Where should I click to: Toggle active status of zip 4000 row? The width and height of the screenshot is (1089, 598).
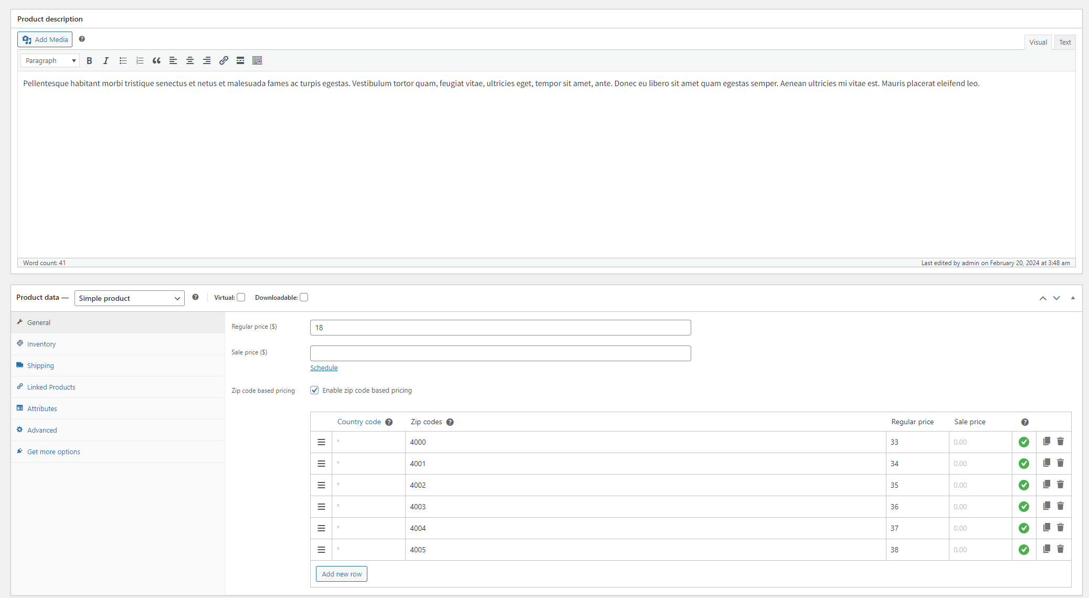(1024, 442)
